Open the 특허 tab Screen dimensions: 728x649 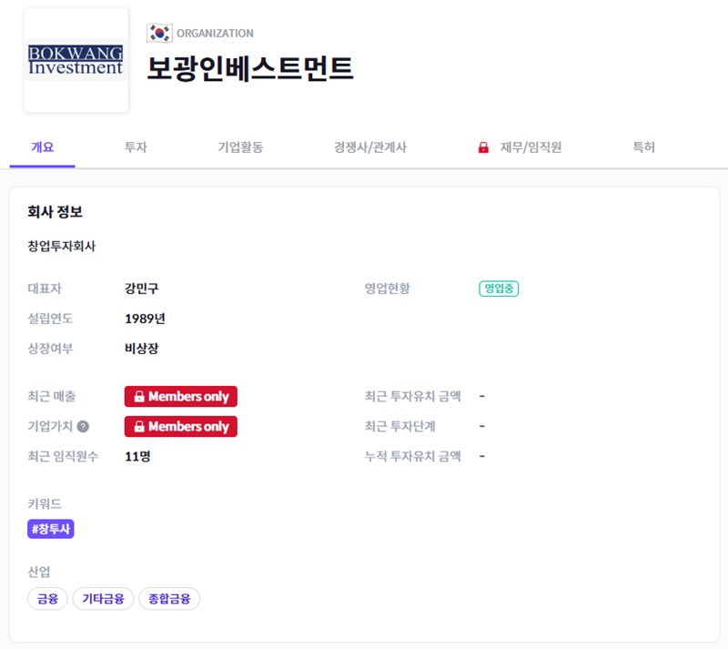click(645, 147)
